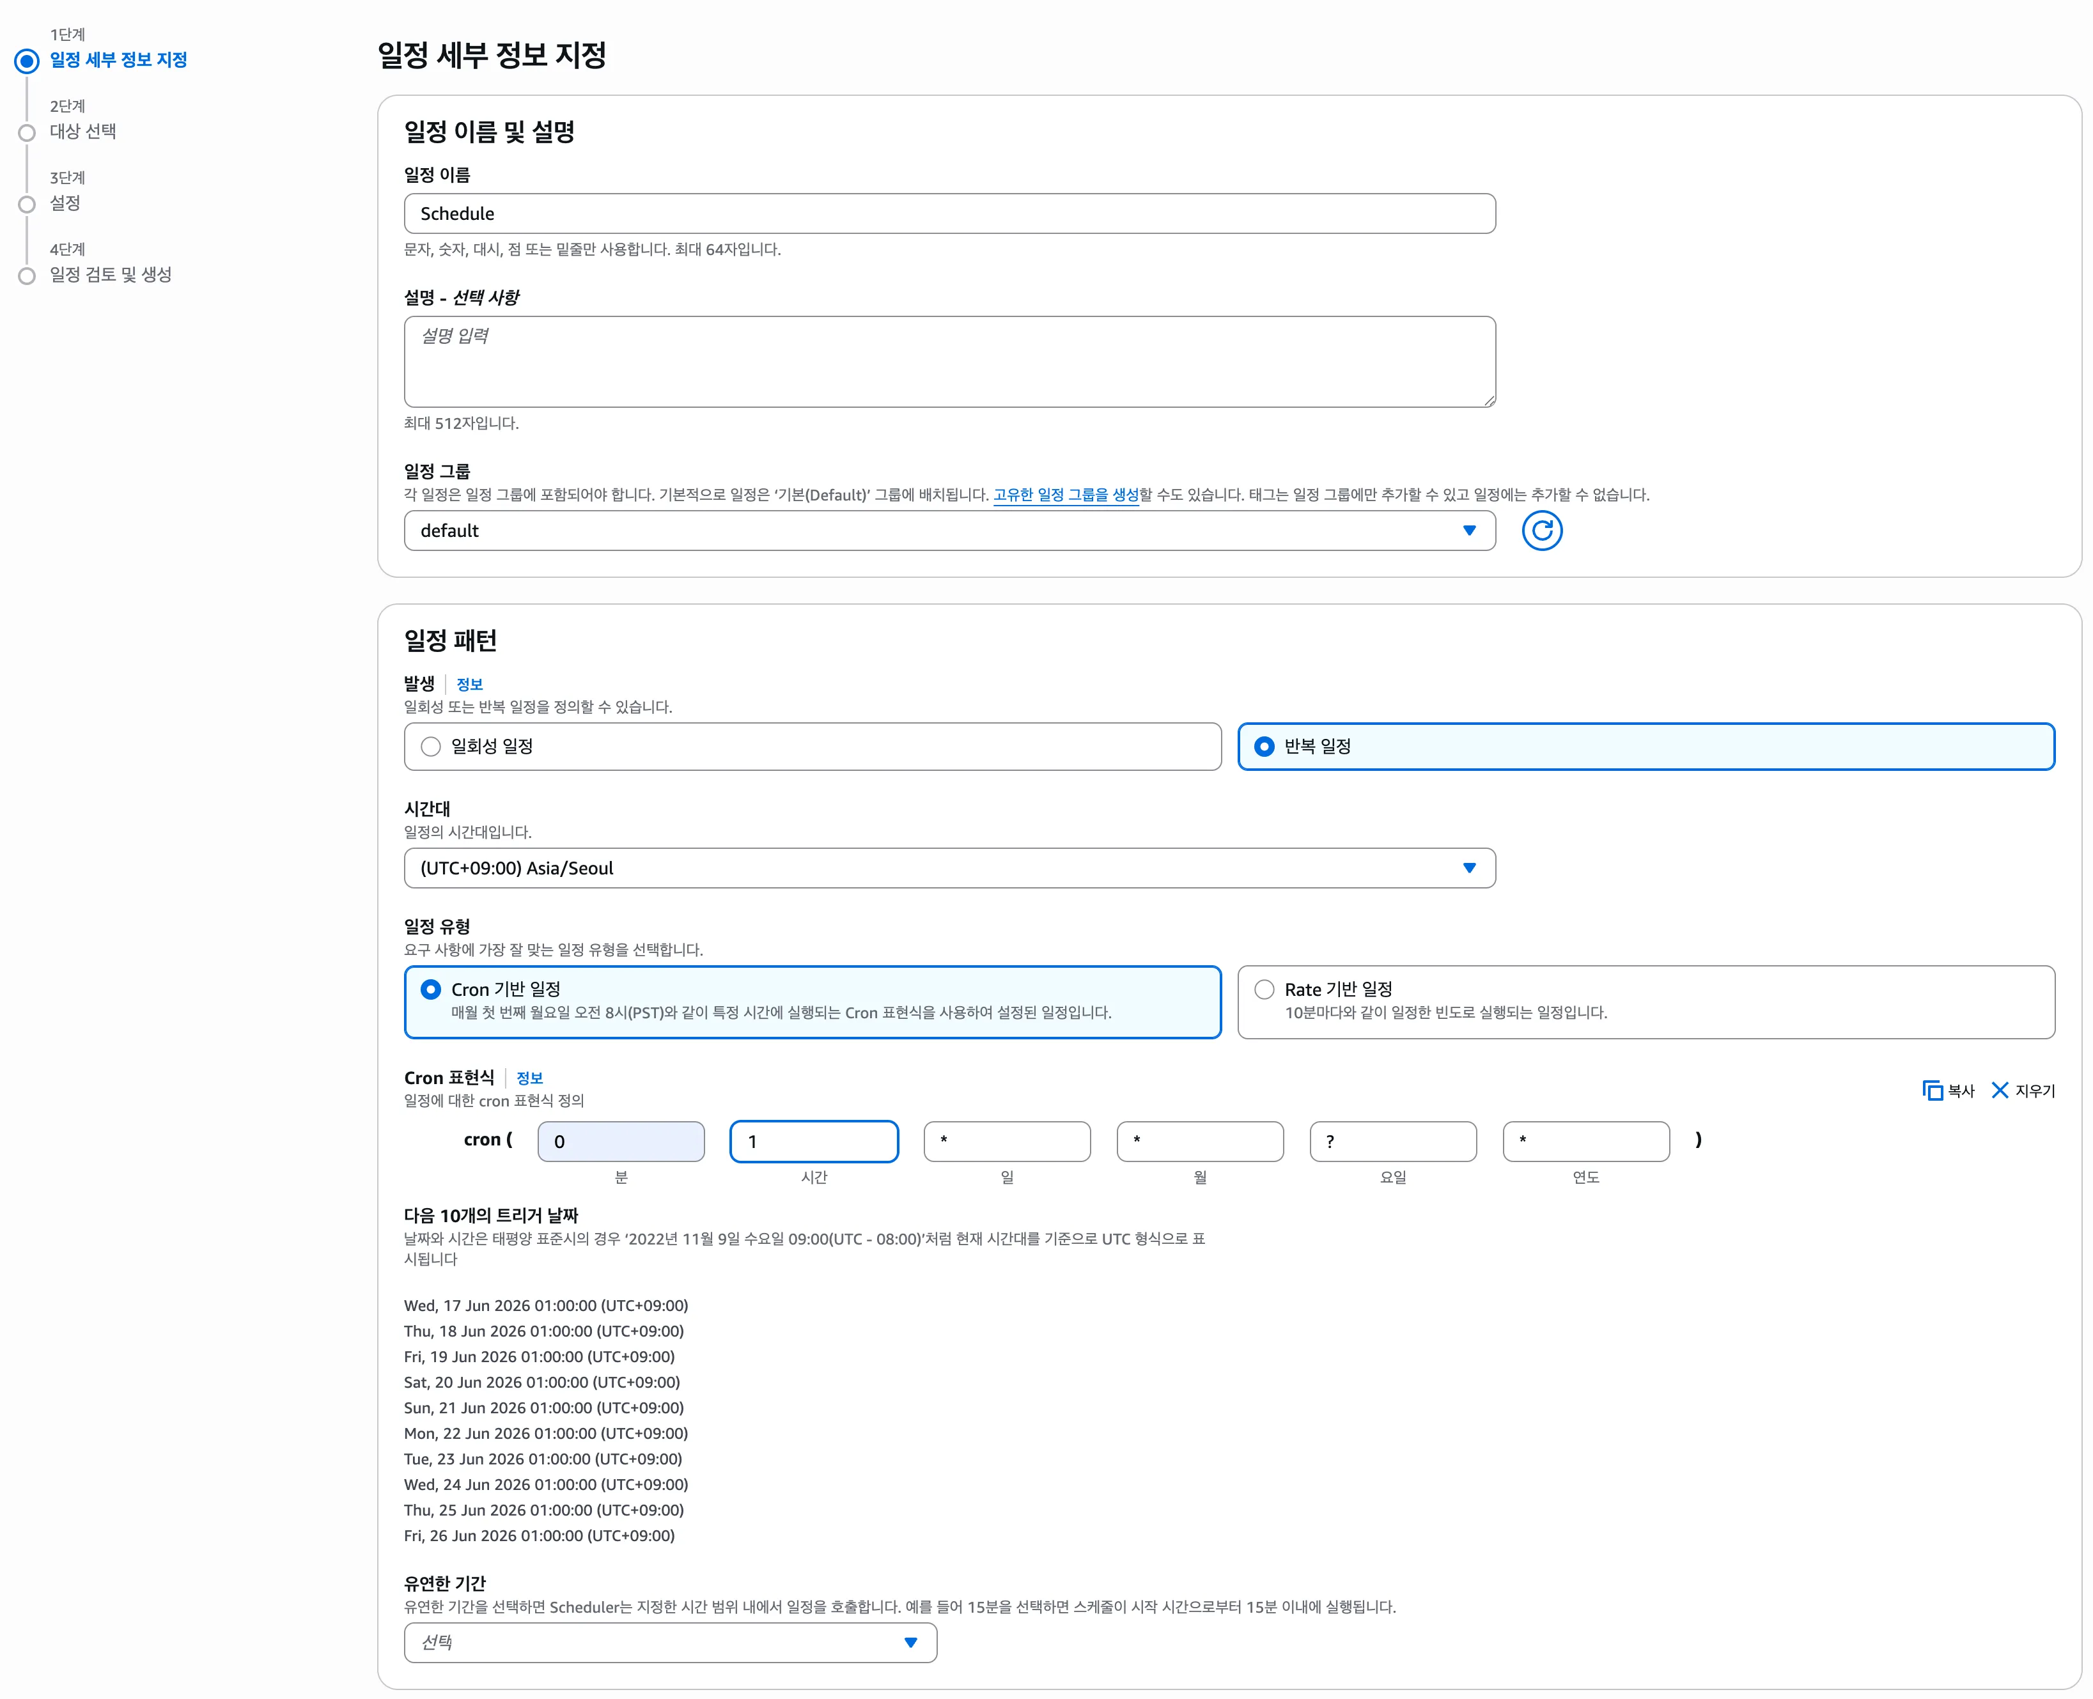Click the 일정 이름 input with Schedule
The height and width of the screenshot is (1699, 2093).
pyautogui.click(x=949, y=213)
